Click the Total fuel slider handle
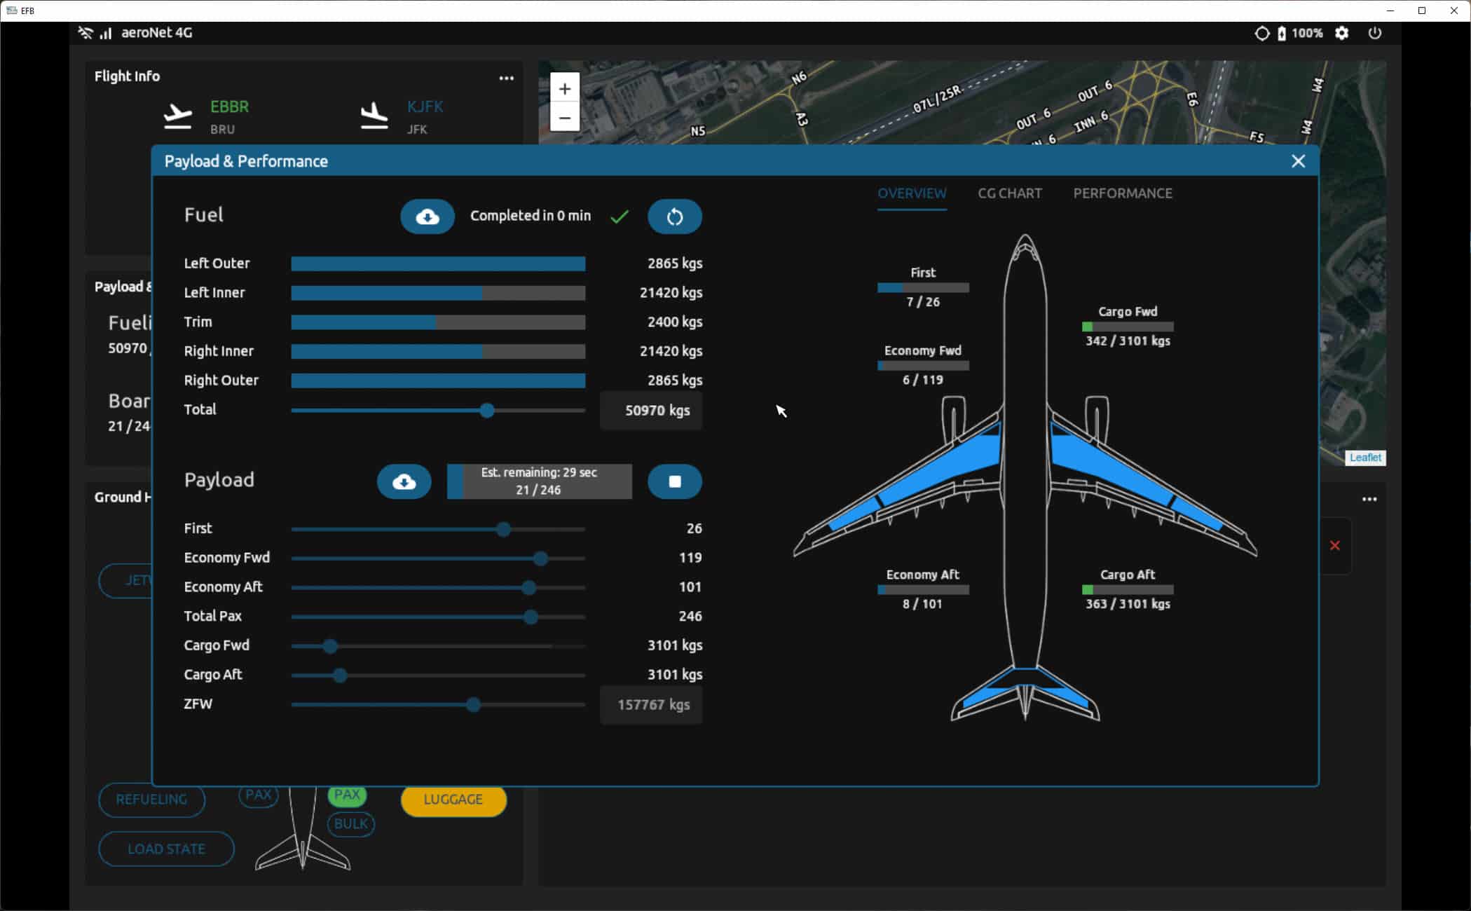Viewport: 1471px width, 911px height. (487, 411)
